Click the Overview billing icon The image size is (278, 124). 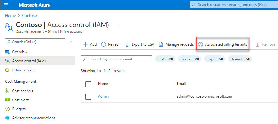pyautogui.click(x=7, y=52)
